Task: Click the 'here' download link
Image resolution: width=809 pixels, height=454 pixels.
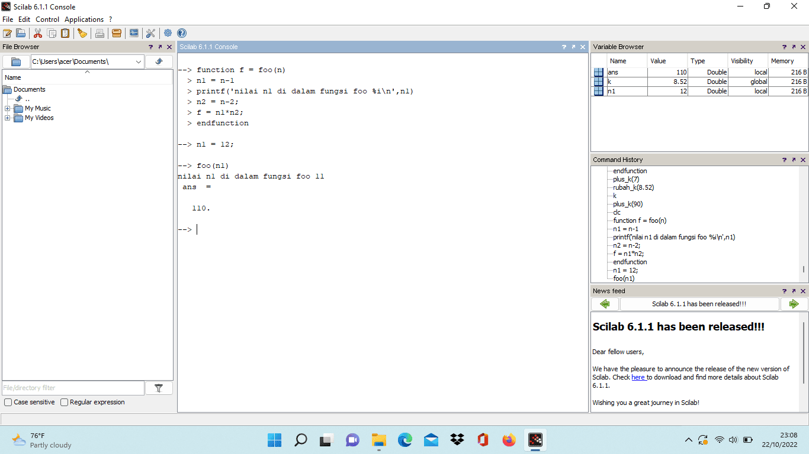Action: (x=638, y=377)
